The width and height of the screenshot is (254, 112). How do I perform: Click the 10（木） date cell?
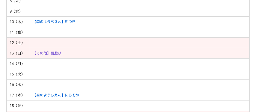point(17,22)
